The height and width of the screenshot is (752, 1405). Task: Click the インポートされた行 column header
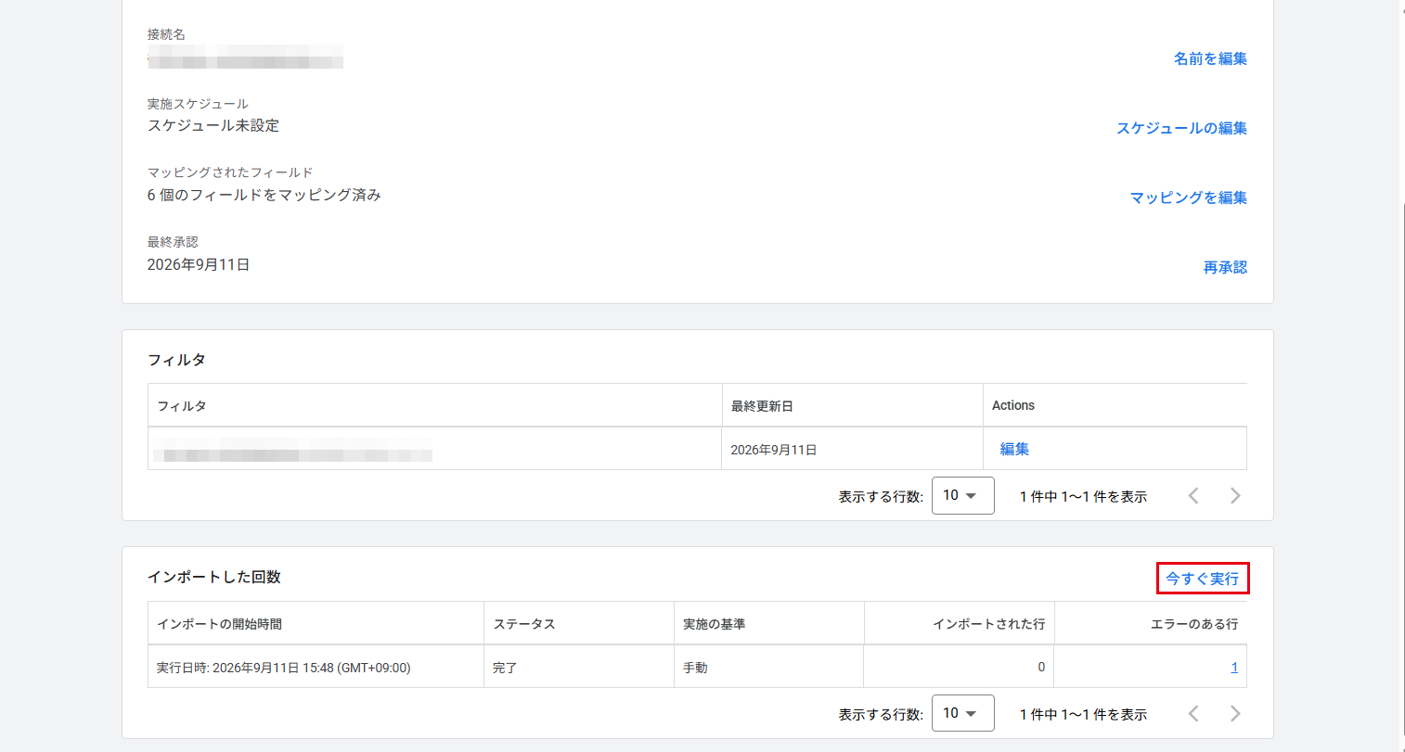(x=960, y=623)
